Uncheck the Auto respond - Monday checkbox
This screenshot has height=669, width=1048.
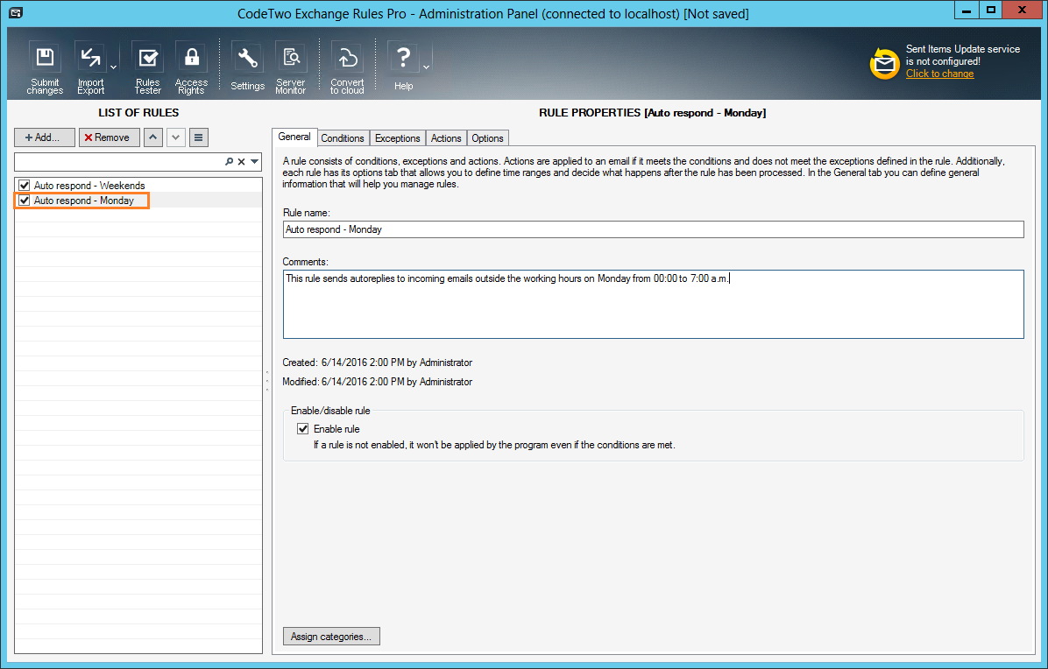(x=25, y=201)
